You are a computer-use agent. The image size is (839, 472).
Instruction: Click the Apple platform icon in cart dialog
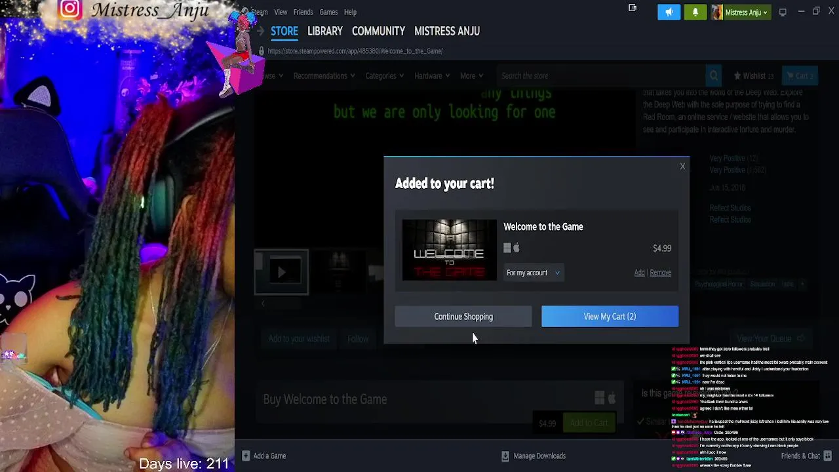click(x=517, y=248)
